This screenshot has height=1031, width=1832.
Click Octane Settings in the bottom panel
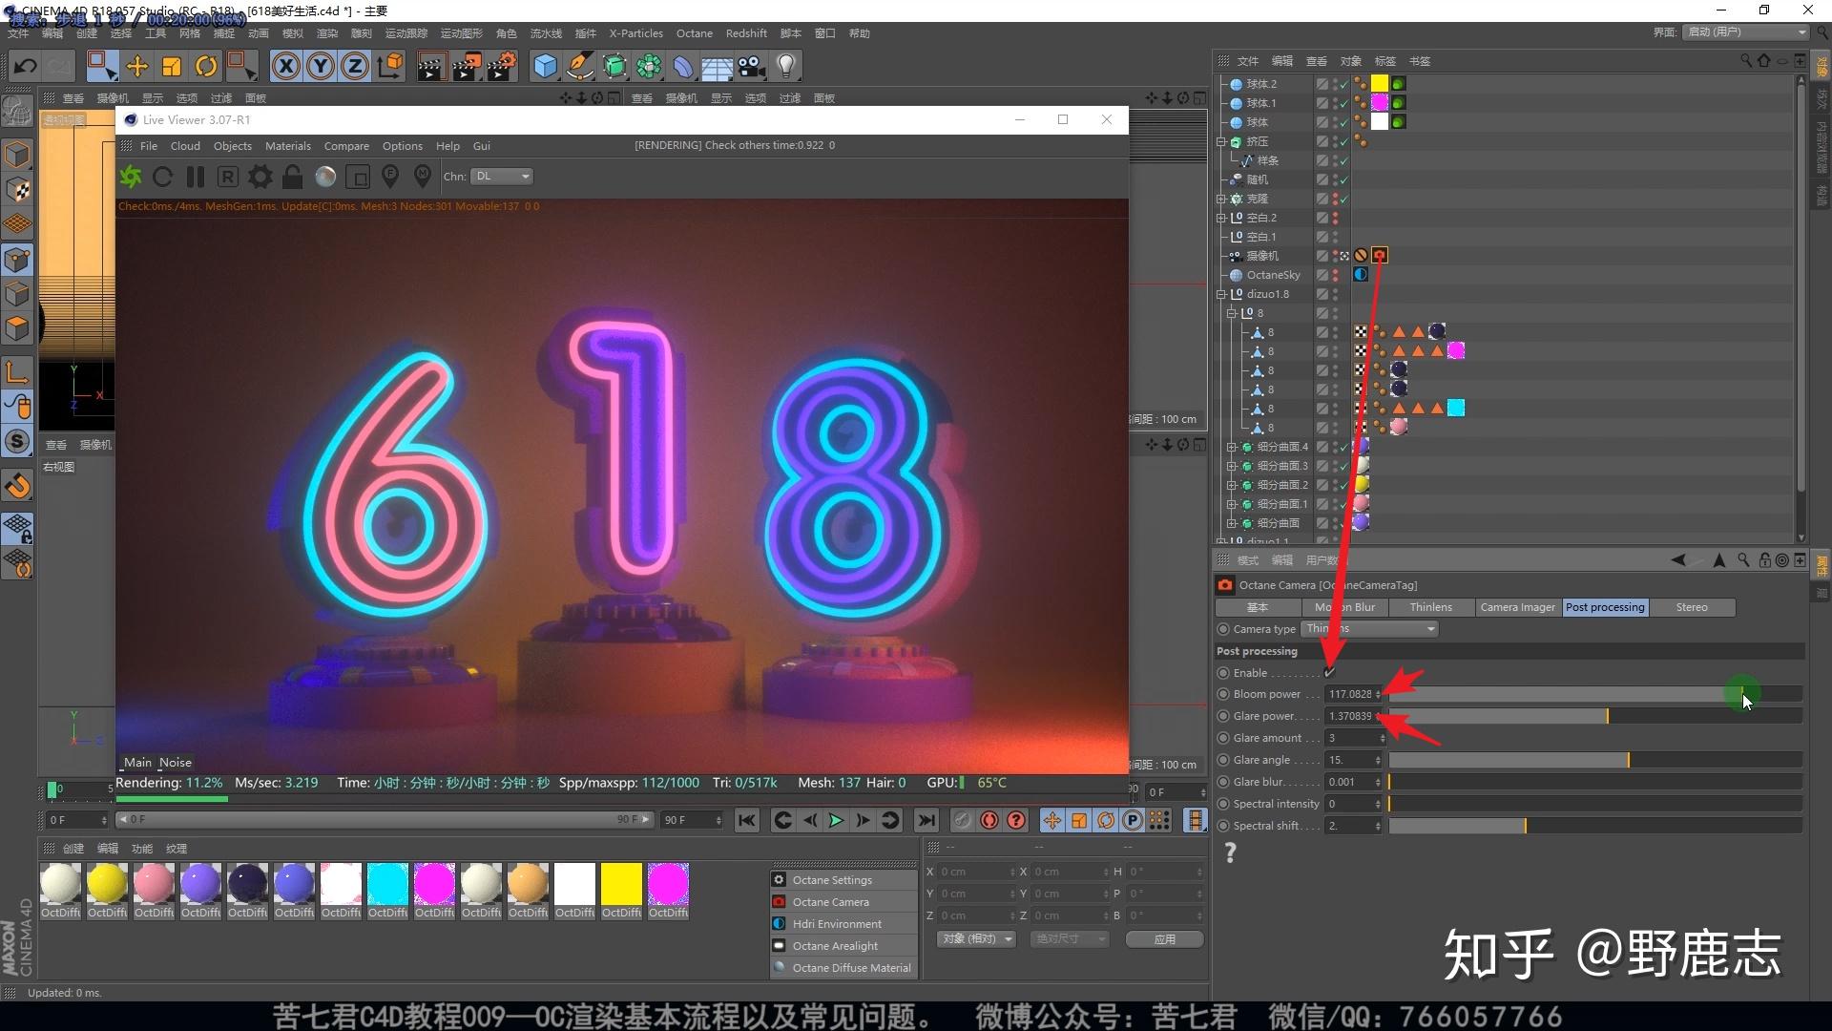(831, 879)
